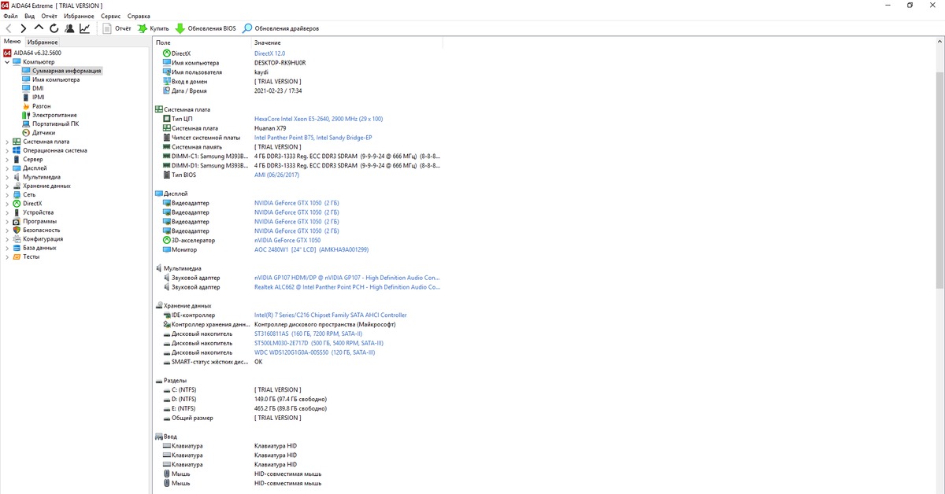Click the База данных database tree icon
The image size is (945, 494).
tap(17, 248)
